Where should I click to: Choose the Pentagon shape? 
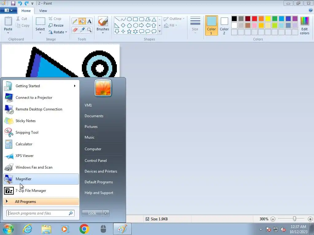tap(129, 25)
